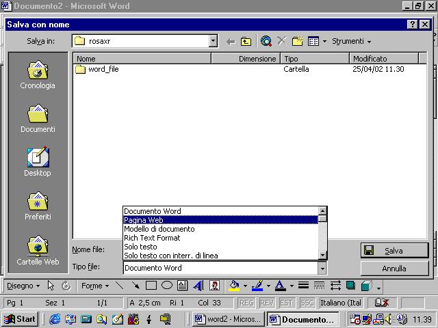Open Preferiti in the places bar

(x=38, y=206)
